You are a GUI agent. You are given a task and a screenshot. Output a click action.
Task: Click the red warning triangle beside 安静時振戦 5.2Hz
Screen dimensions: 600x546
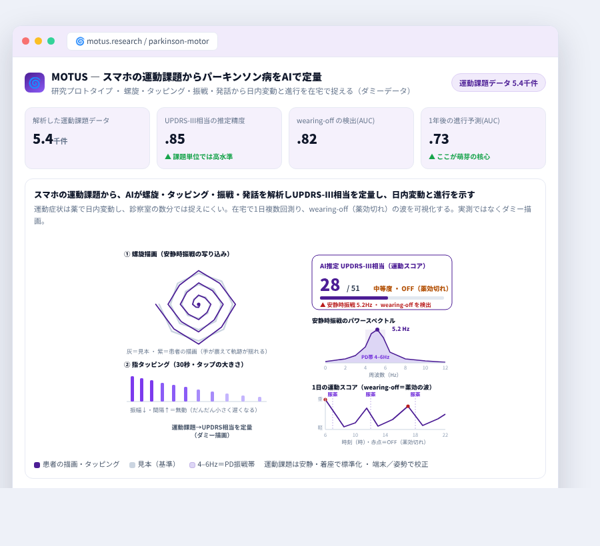coord(323,305)
